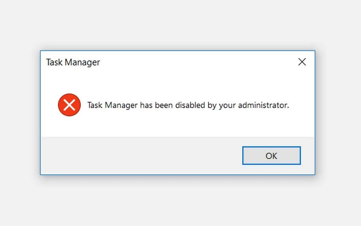
Task: Click the error badge beside the message
Action: tap(69, 105)
